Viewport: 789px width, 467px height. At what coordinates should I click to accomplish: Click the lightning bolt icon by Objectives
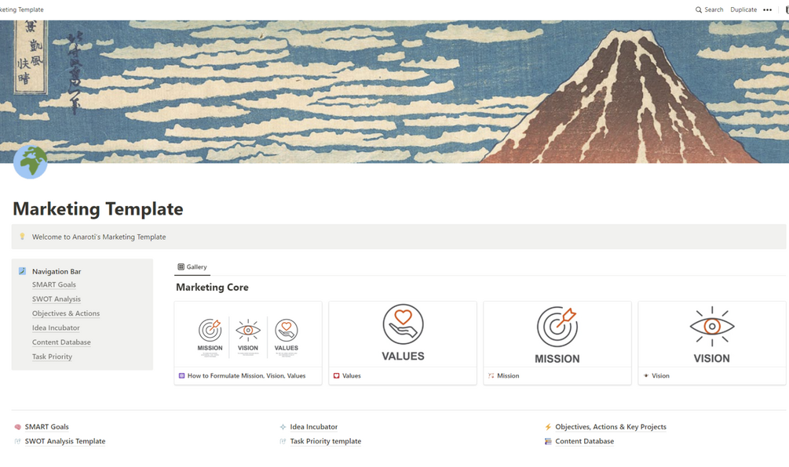(x=548, y=427)
